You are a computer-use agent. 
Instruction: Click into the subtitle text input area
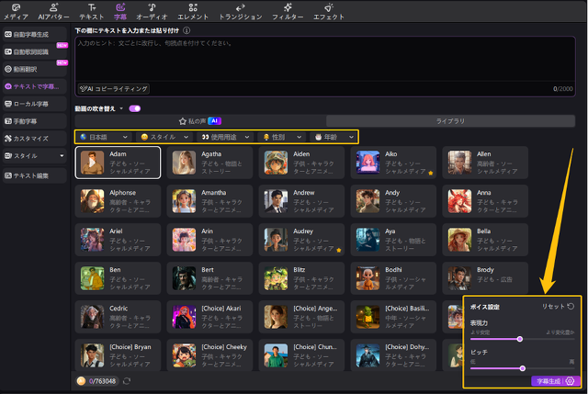tap(325, 59)
